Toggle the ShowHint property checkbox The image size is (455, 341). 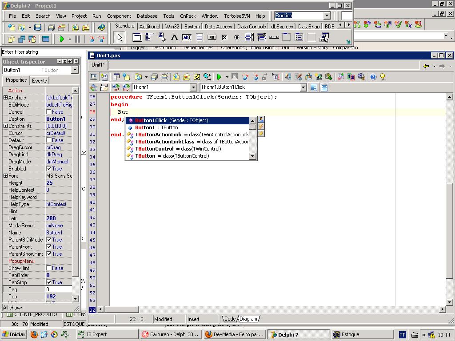[x=49, y=268]
